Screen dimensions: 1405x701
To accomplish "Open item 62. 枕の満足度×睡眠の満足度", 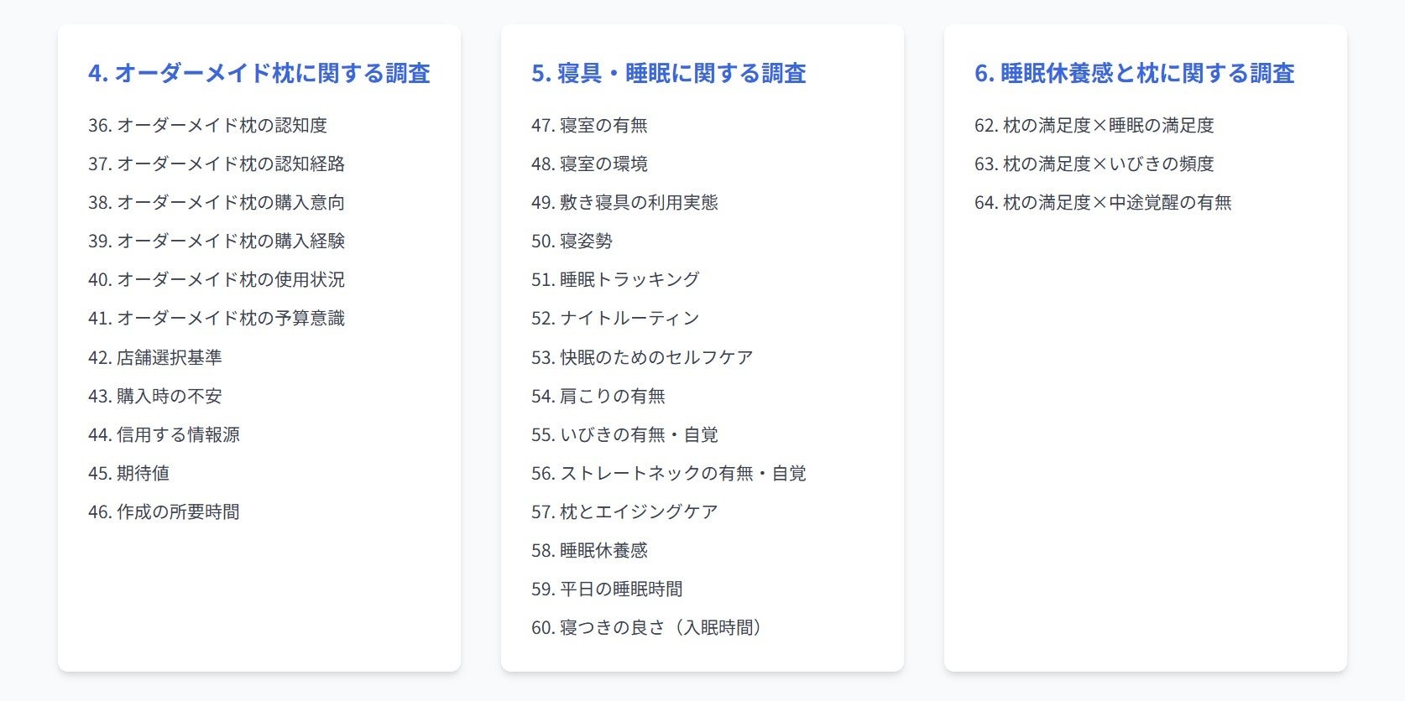I will click(x=1094, y=125).
